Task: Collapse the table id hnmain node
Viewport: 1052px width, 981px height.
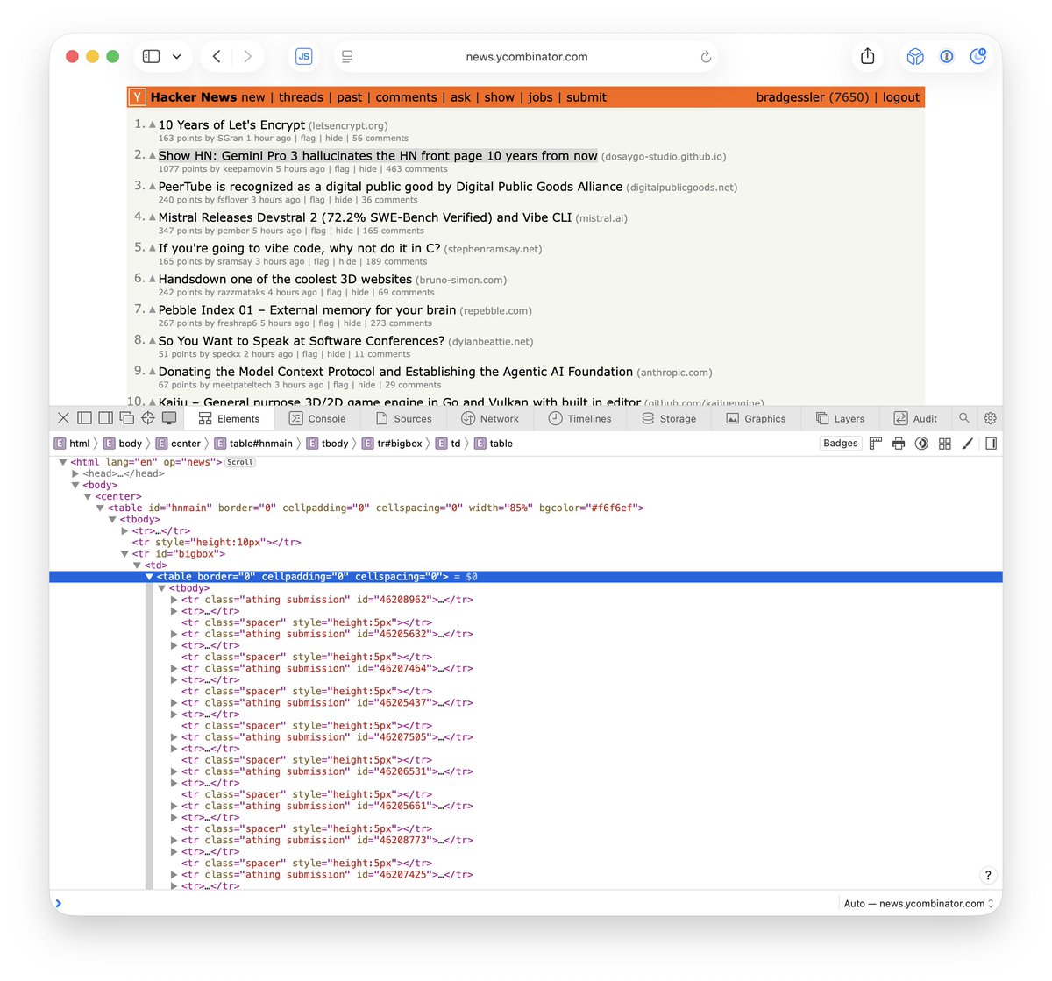Action: pos(100,508)
